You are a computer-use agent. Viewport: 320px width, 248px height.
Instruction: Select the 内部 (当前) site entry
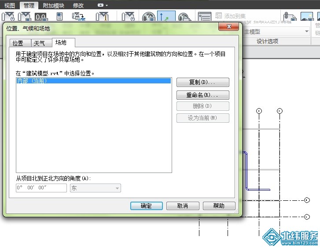pyautogui.click(x=93, y=81)
